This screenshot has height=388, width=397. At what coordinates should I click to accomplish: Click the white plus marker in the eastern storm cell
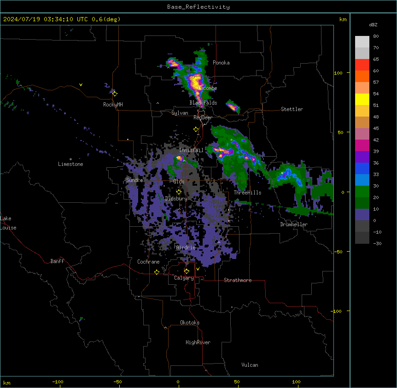tap(282, 173)
